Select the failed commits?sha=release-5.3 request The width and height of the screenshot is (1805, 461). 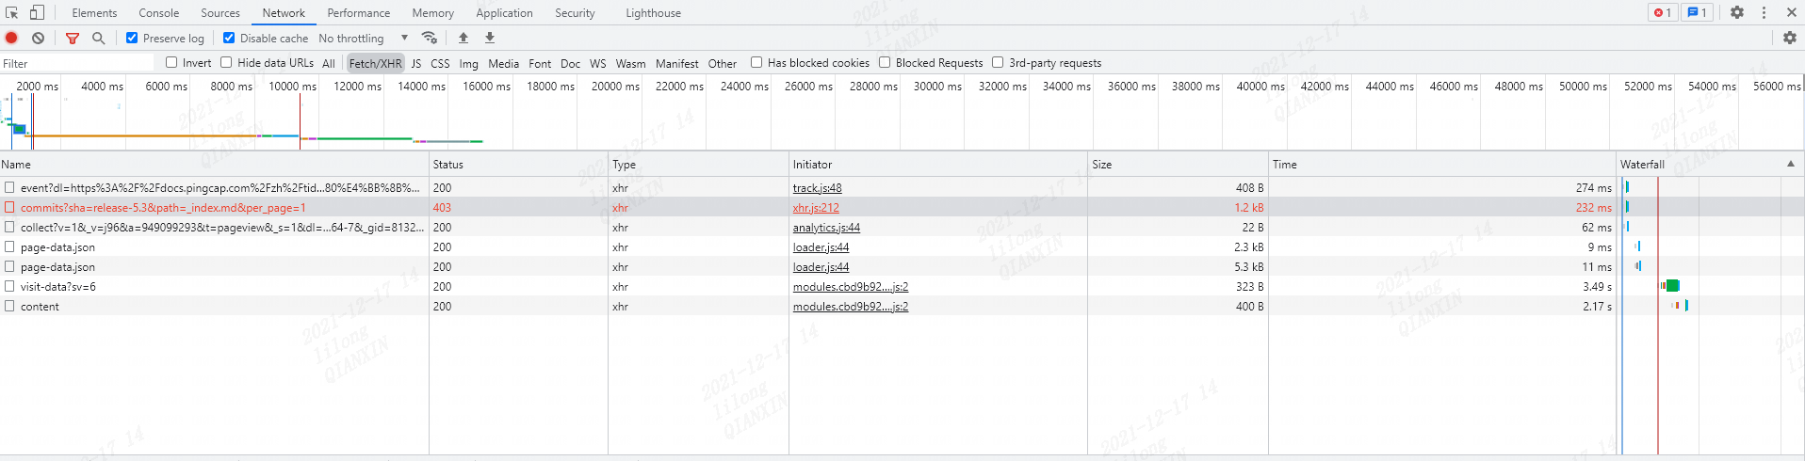(163, 208)
